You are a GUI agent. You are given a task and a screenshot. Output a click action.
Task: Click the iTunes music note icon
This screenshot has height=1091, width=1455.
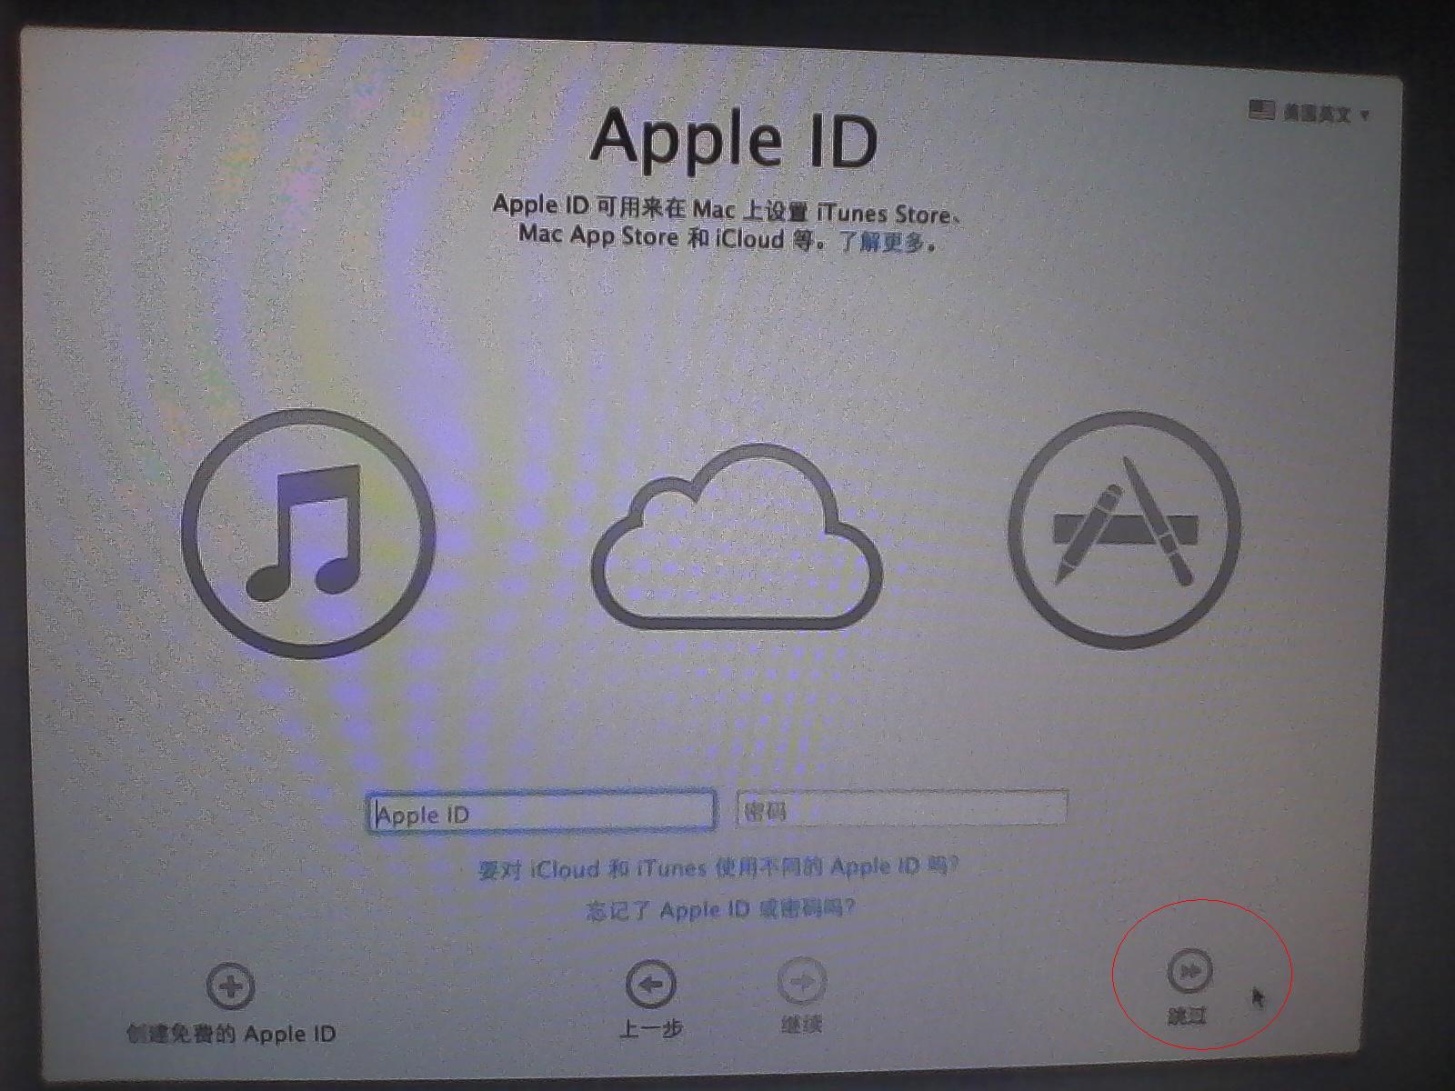(307, 534)
